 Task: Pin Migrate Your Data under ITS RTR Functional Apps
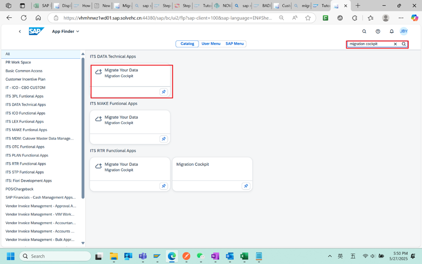(x=164, y=186)
